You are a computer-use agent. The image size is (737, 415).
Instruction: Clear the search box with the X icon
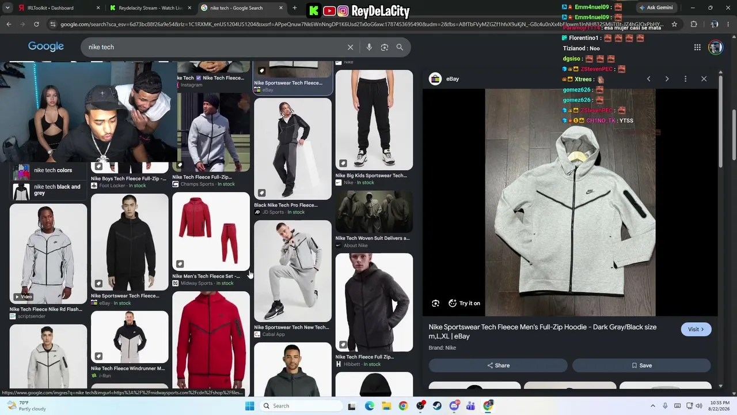(350, 47)
